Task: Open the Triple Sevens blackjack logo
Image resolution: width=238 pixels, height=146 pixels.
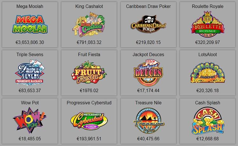Action: (x=30, y=73)
